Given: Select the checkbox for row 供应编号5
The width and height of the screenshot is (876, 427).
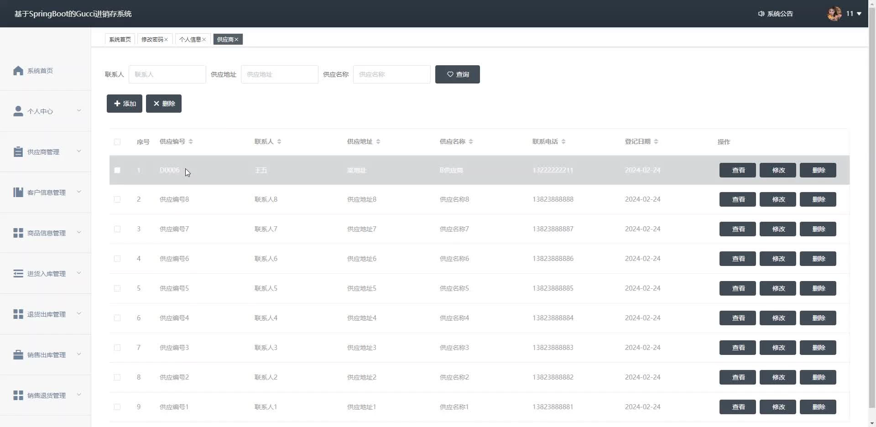Looking at the screenshot, I should (117, 288).
